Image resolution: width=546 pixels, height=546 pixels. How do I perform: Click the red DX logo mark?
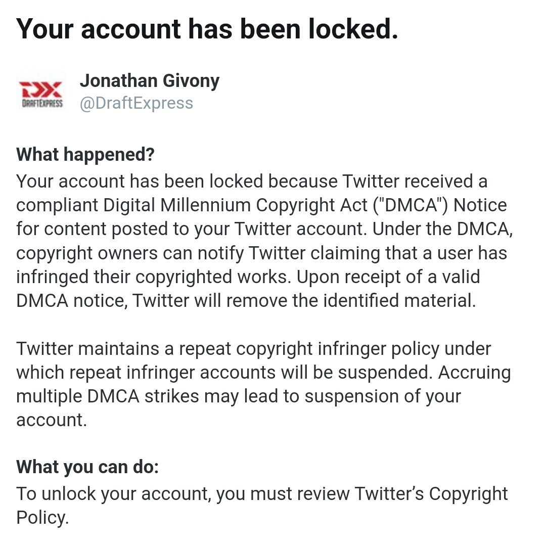pos(41,89)
